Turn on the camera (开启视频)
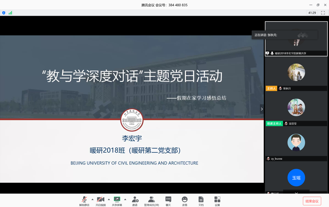 (101, 201)
